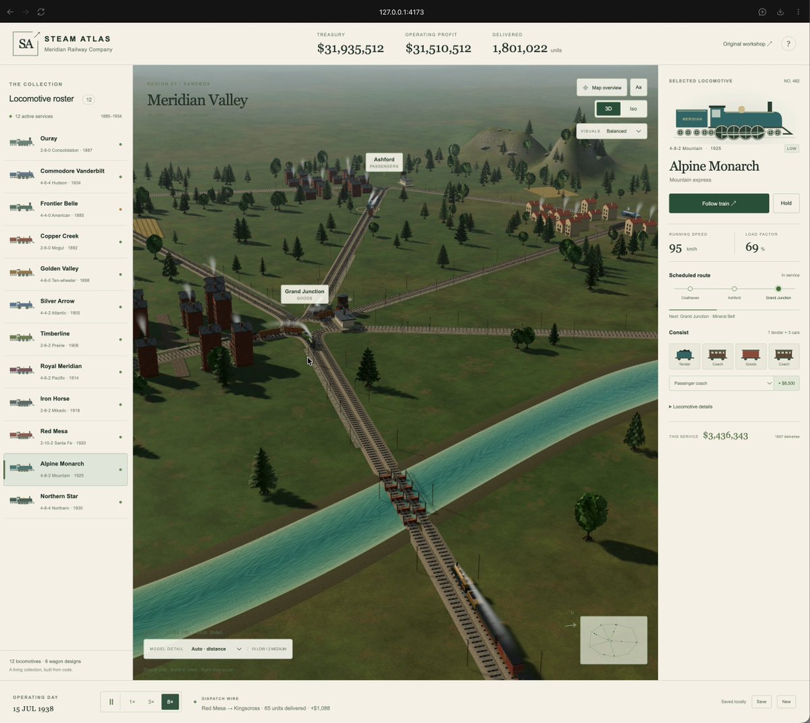Open the Passenger coach wagon dropdown
The image size is (810, 723).
722,383
